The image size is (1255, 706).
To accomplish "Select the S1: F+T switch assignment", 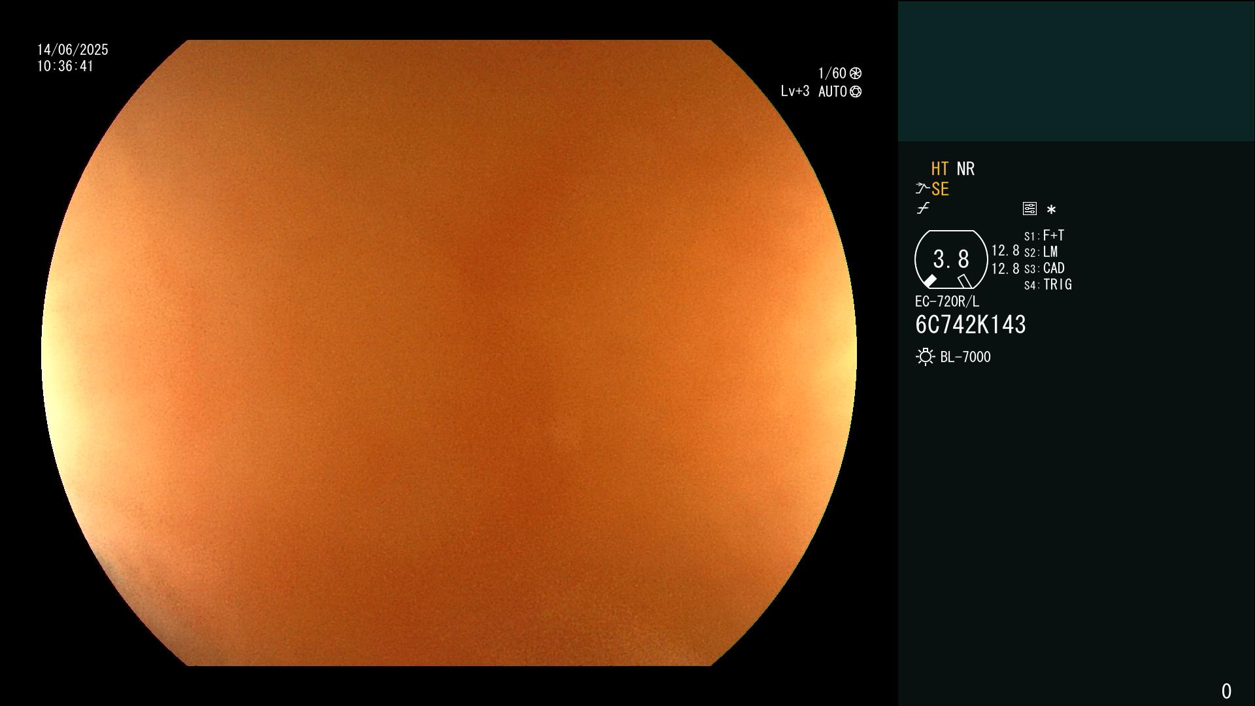I will (x=1044, y=235).
